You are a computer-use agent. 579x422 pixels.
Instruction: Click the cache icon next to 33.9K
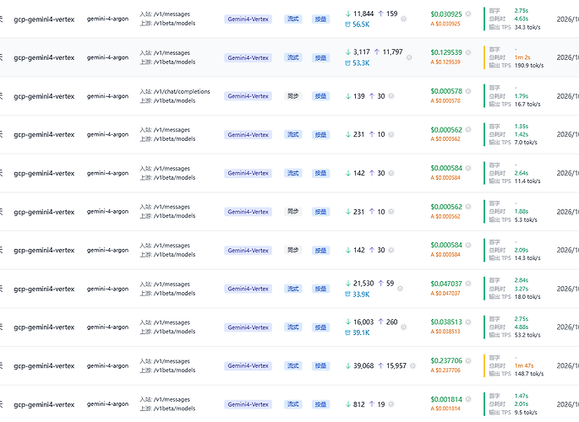coord(347,294)
